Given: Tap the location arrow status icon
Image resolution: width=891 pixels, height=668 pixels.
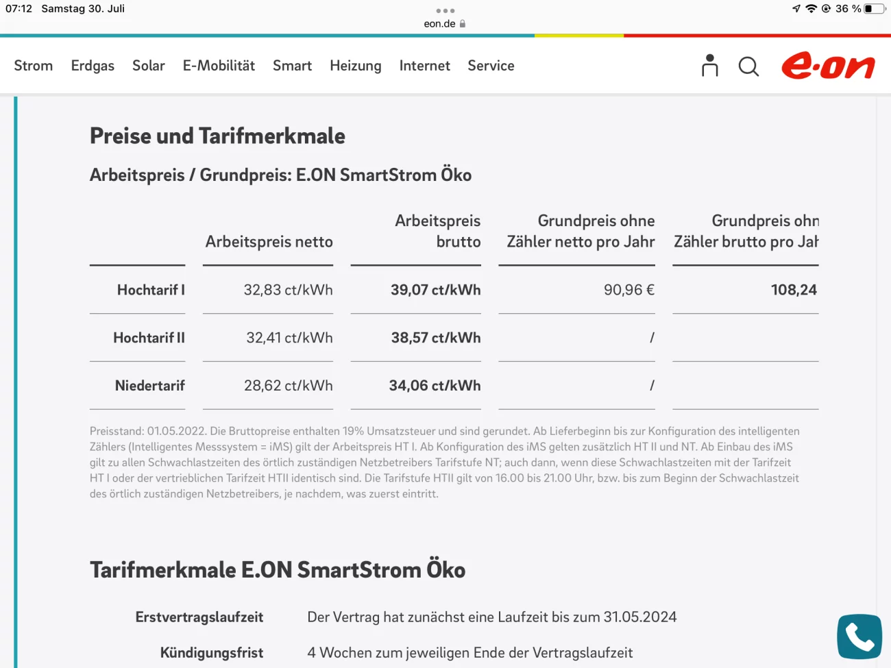Looking at the screenshot, I should (796, 9).
